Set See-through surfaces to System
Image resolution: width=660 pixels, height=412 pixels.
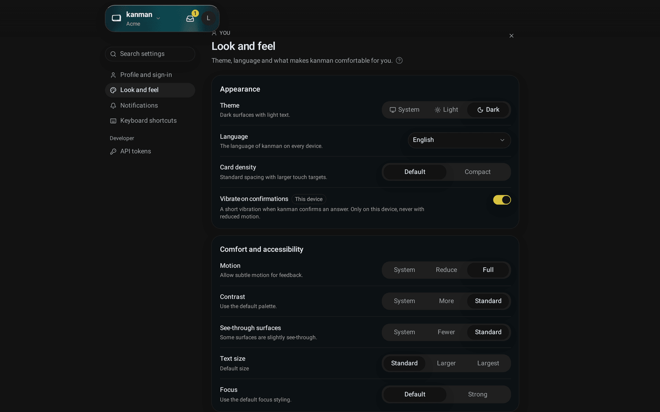point(404,332)
